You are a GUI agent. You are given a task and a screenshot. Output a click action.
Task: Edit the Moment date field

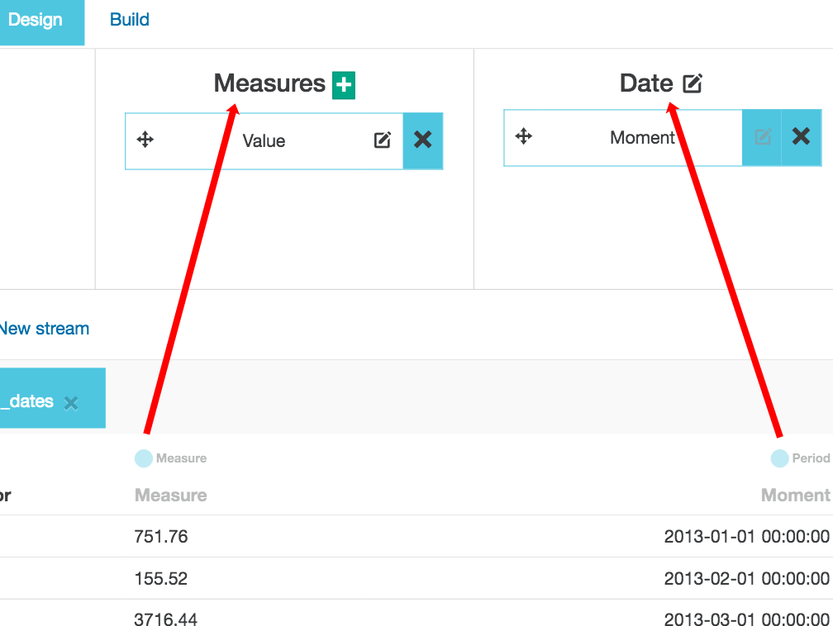point(762,137)
